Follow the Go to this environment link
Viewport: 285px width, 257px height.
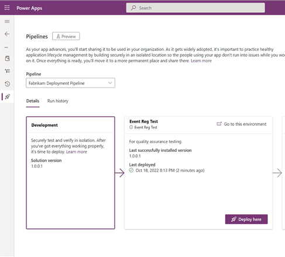point(245,124)
